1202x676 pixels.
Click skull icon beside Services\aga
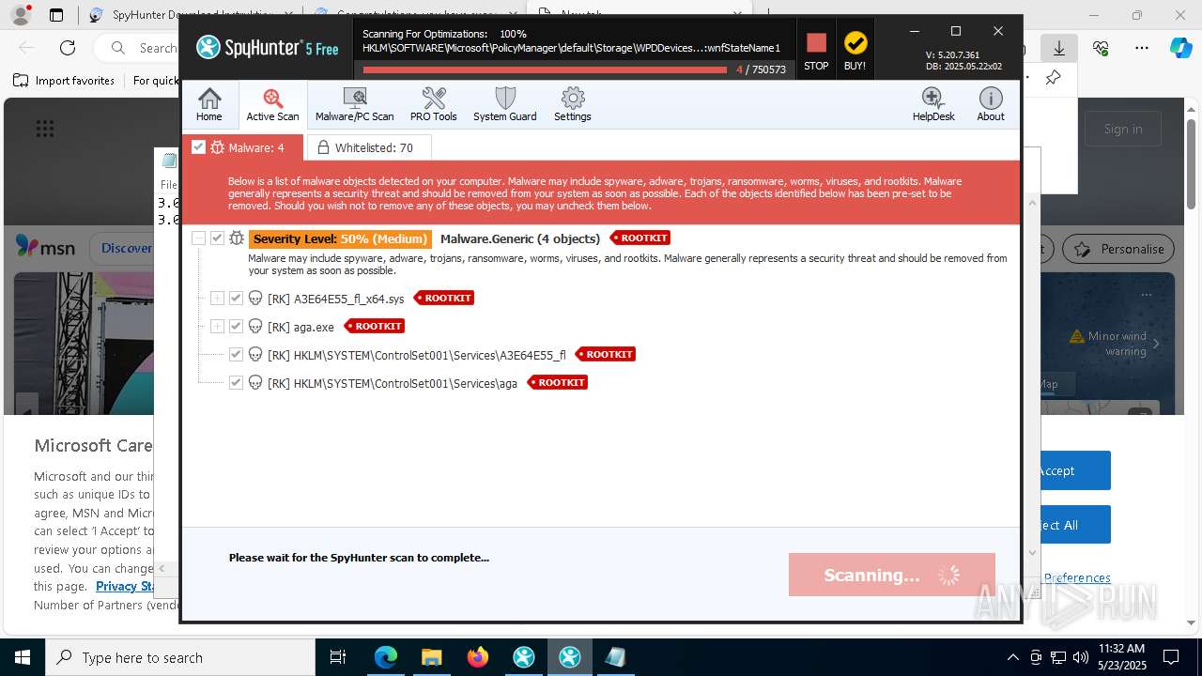pos(255,383)
